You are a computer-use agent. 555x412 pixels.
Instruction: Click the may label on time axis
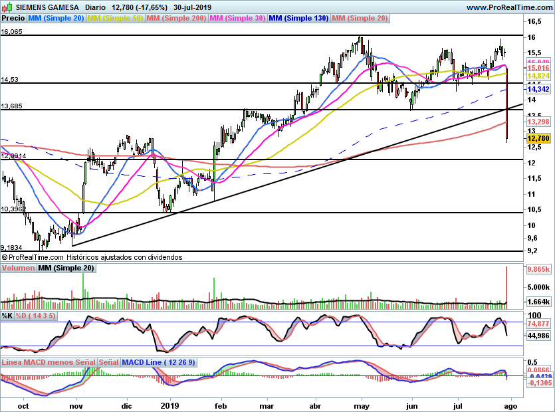click(x=362, y=406)
